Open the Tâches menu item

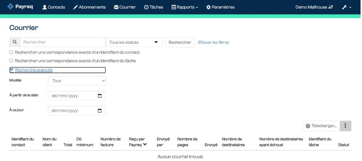tap(153, 7)
